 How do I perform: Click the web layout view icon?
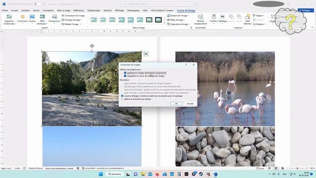[x=282, y=168]
